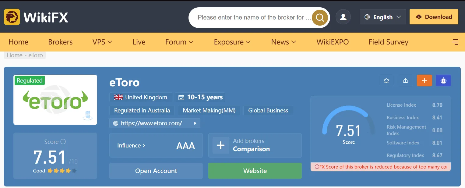Click the https://www.etoro.com/ link
This screenshot has height=188, width=465.
[x=151, y=123]
